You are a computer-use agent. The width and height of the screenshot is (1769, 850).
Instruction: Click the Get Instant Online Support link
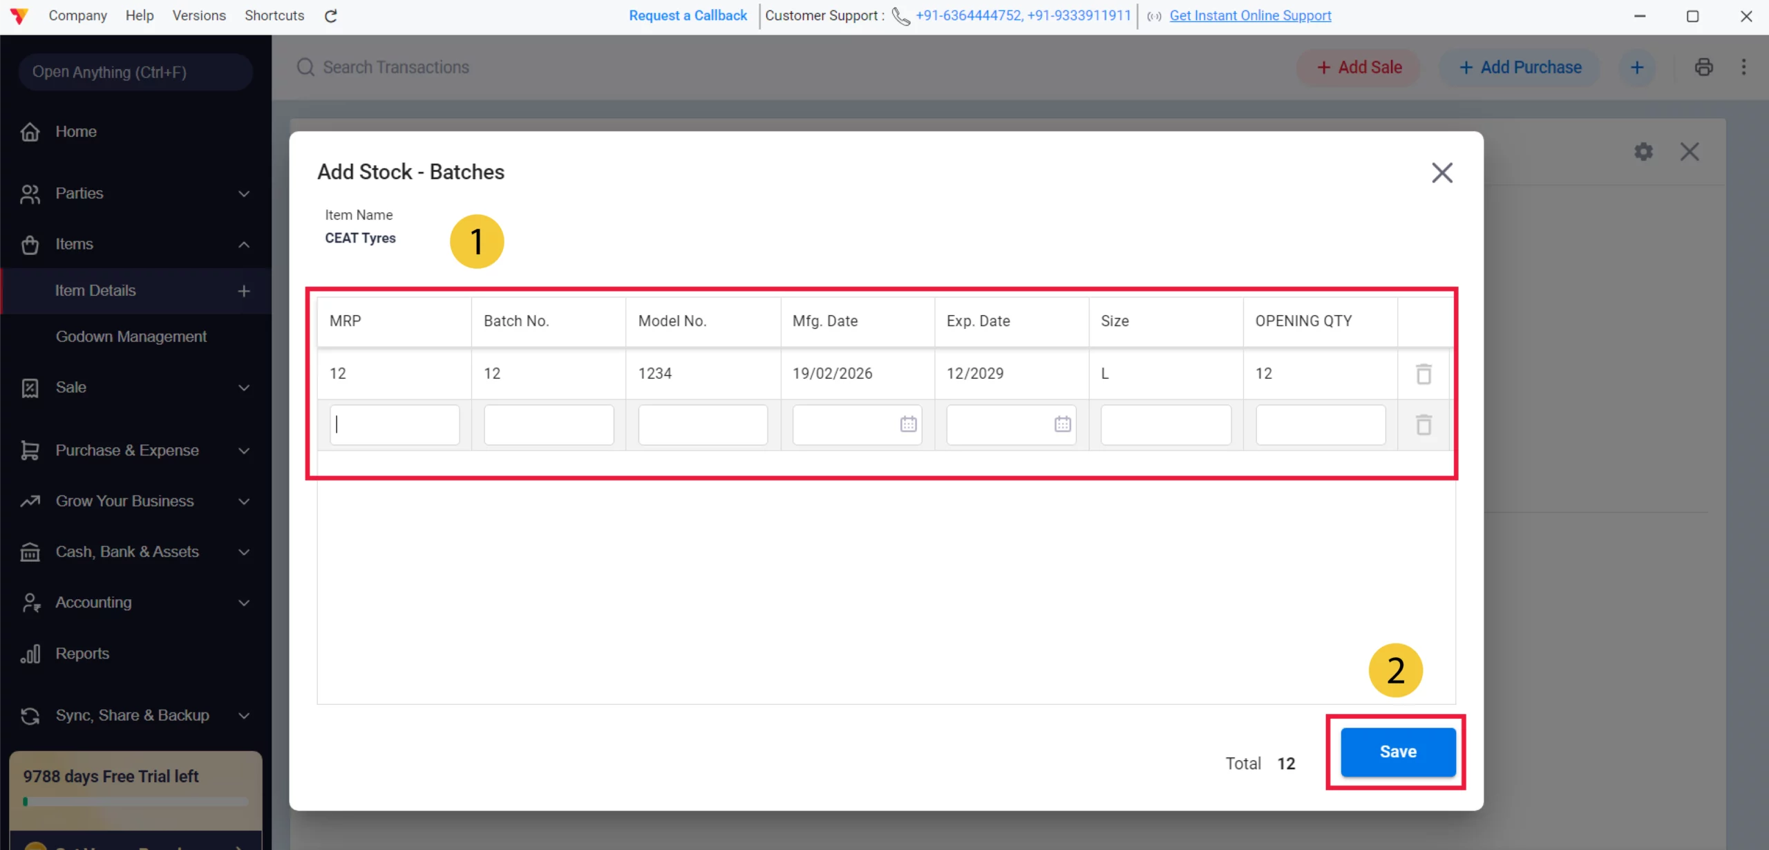(1249, 15)
